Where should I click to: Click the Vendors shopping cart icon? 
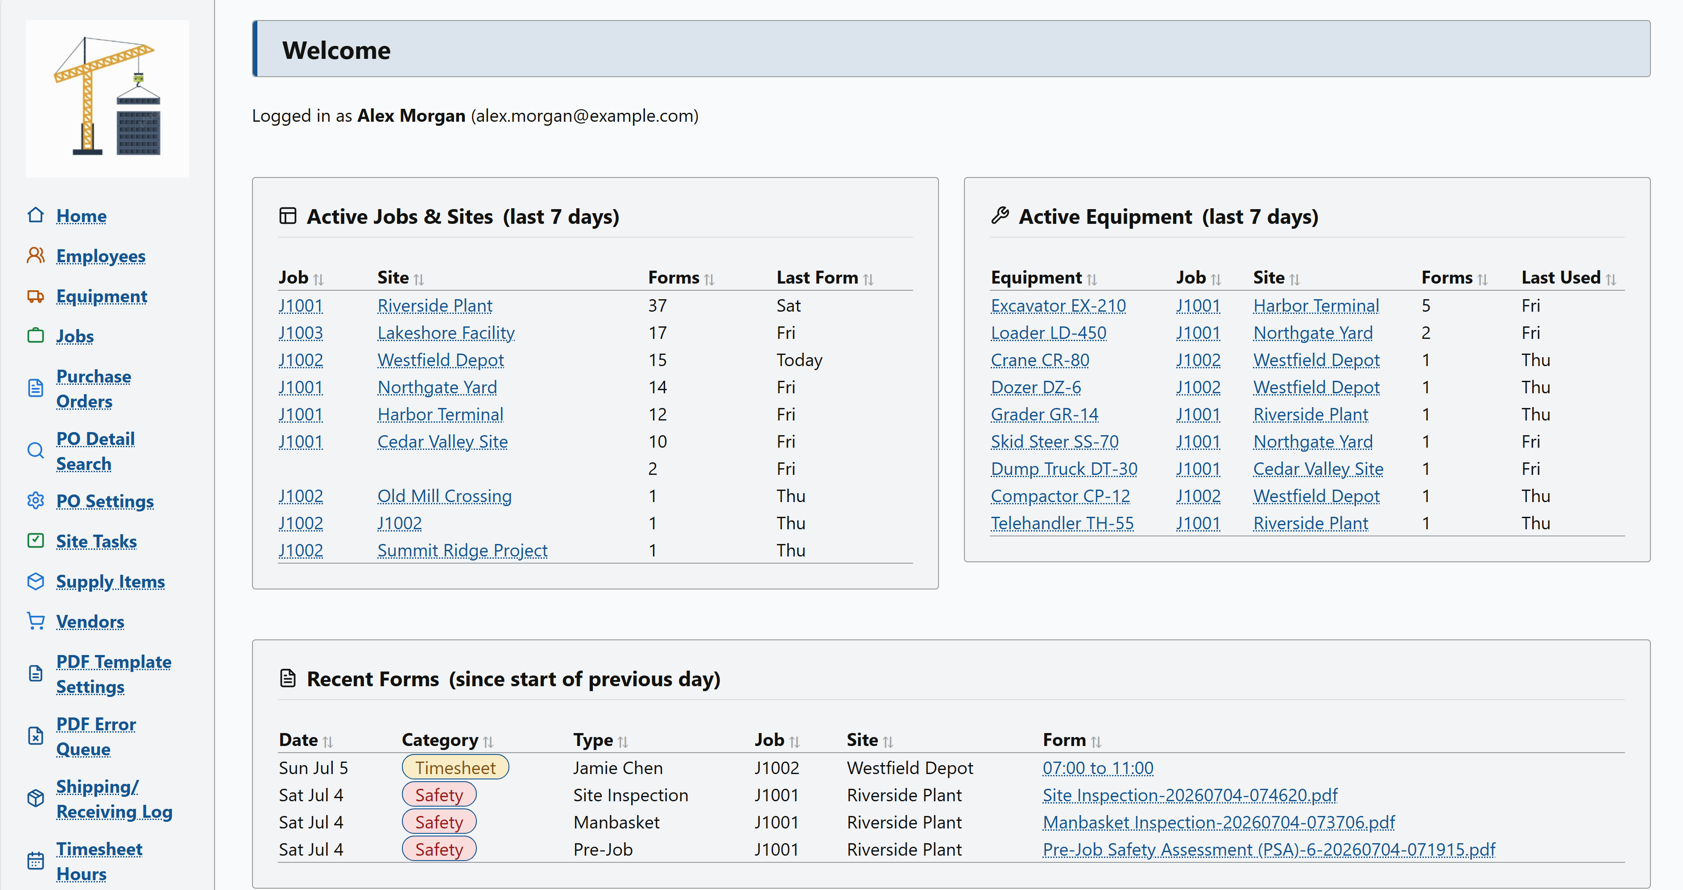(x=36, y=621)
